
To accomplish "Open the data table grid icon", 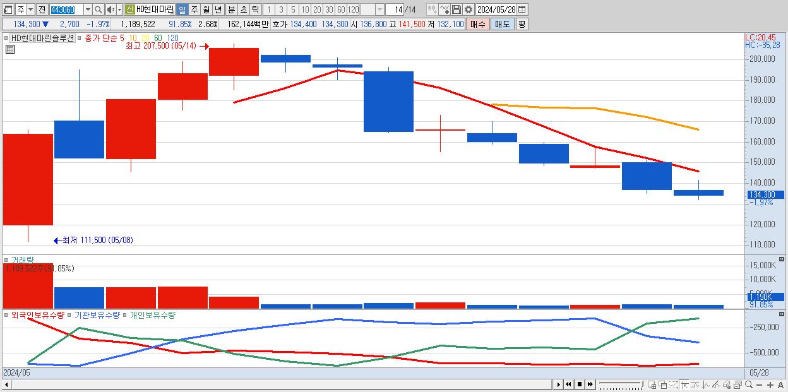I will pos(9,49).
